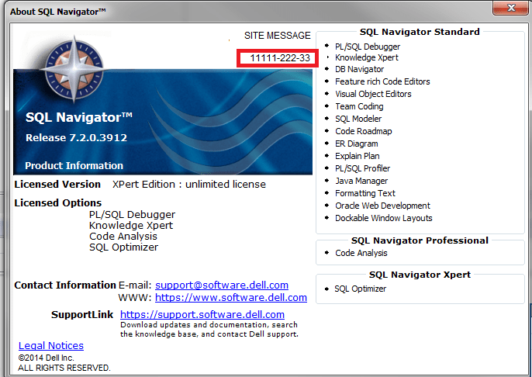Image resolution: width=532 pixels, height=377 pixels.
Task: Click PL/SQL Profiler feature entry
Action: tap(362, 168)
